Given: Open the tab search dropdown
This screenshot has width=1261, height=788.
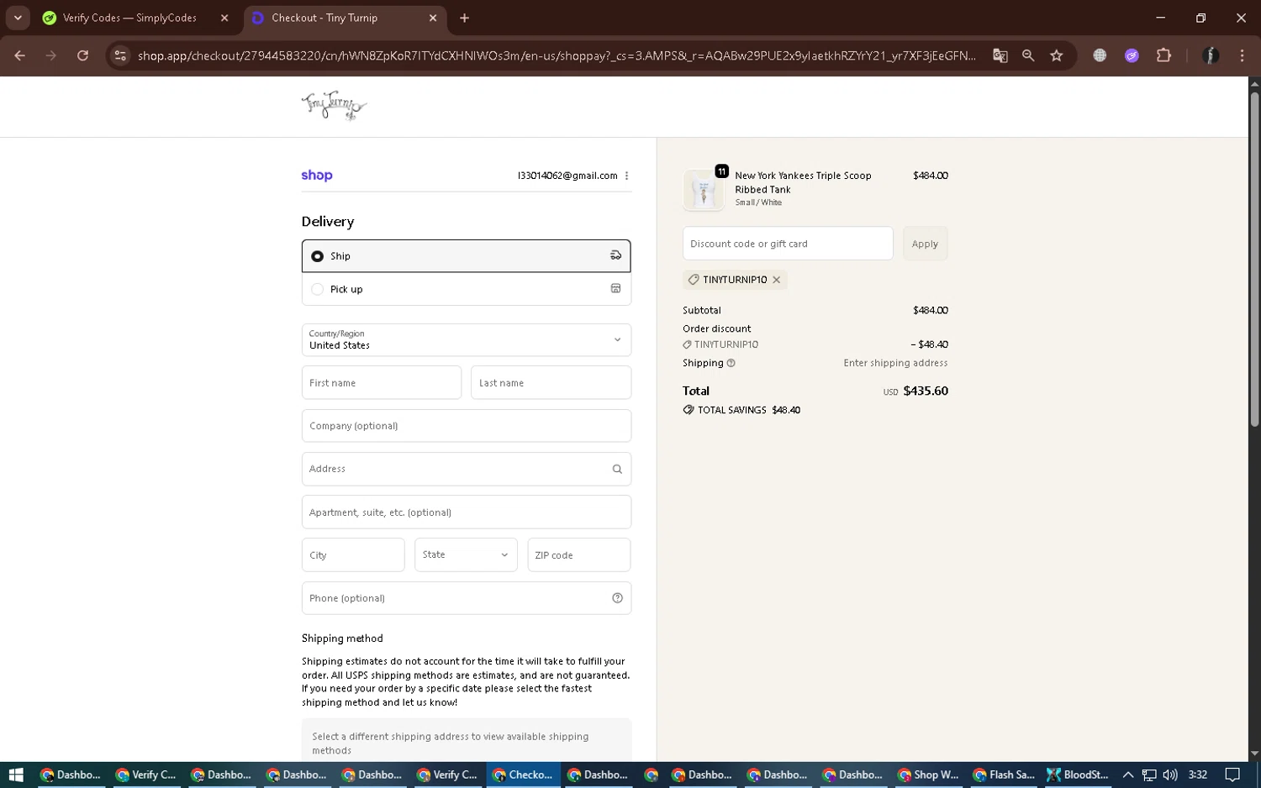Looking at the screenshot, I should click(x=18, y=18).
